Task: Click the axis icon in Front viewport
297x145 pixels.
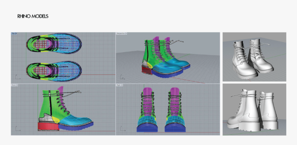Action: [18, 128]
